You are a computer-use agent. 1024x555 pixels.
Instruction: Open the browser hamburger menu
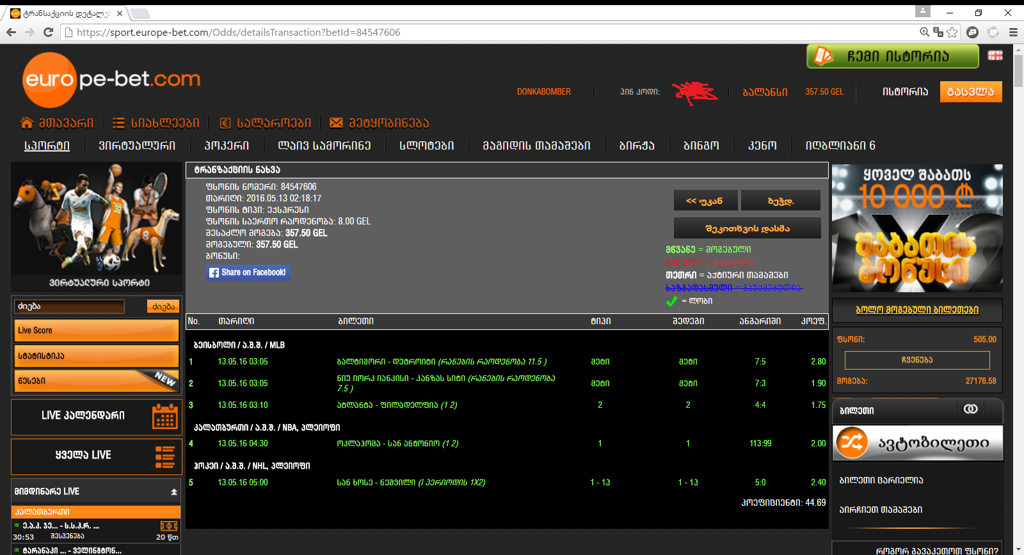click(1013, 32)
